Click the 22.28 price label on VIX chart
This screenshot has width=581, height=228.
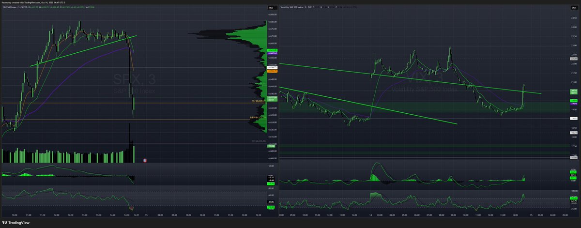pyautogui.click(x=573, y=59)
